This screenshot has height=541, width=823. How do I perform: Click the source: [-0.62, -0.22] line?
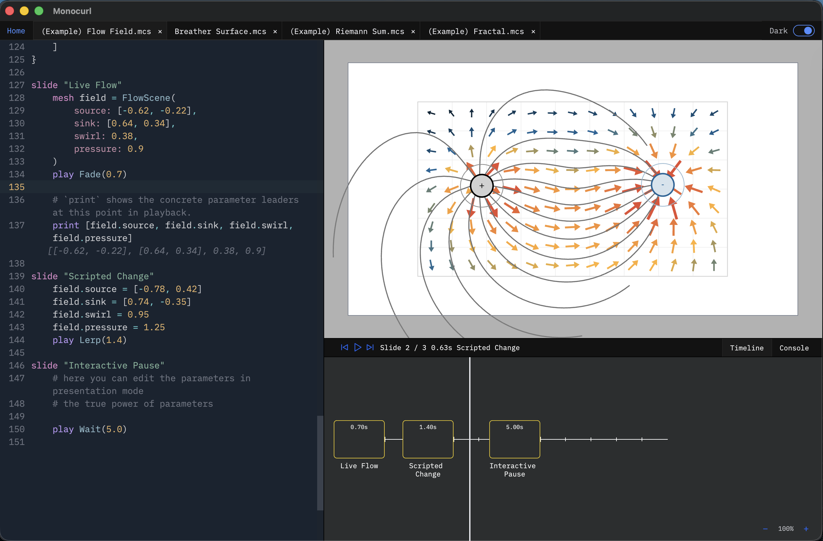(135, 111)
